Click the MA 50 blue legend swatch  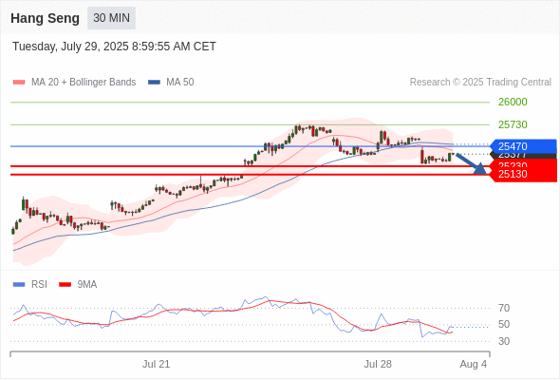point(154,83)
